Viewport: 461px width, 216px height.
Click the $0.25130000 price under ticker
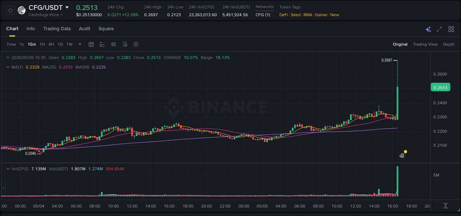tap(89, 15)
